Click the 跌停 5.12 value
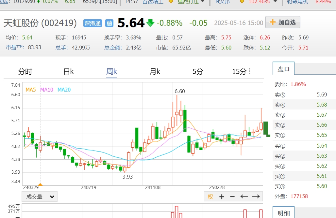Image resolution: width=336 pixels, height=218 pixels. tap(265, 48)
